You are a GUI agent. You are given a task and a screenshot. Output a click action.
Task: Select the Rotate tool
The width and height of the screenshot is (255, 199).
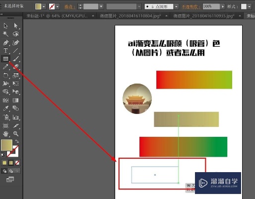pyautogui.click(x=5, y=75)
